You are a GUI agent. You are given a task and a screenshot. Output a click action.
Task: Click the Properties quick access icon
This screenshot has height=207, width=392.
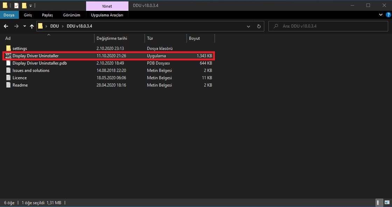point(16,5)
